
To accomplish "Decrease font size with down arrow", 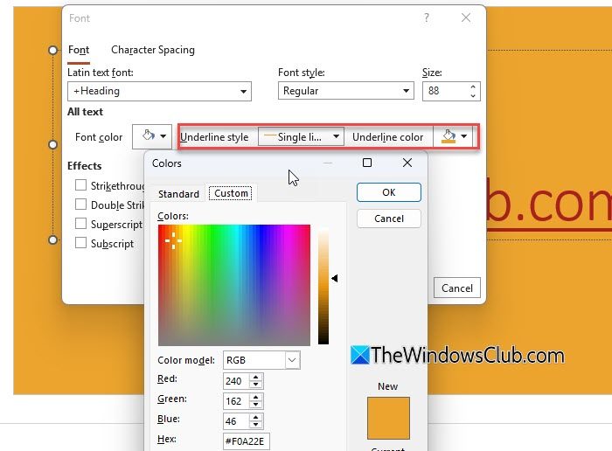I will tap(473, 95).
